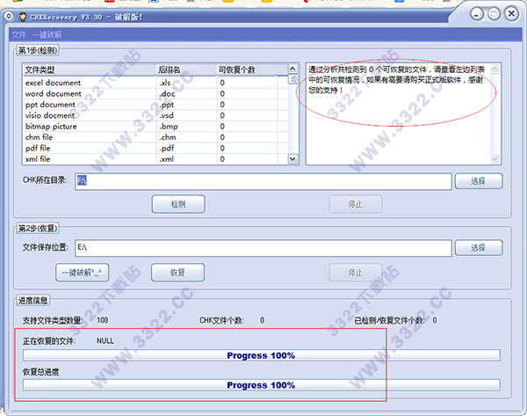Click the round button left of title

9,16
